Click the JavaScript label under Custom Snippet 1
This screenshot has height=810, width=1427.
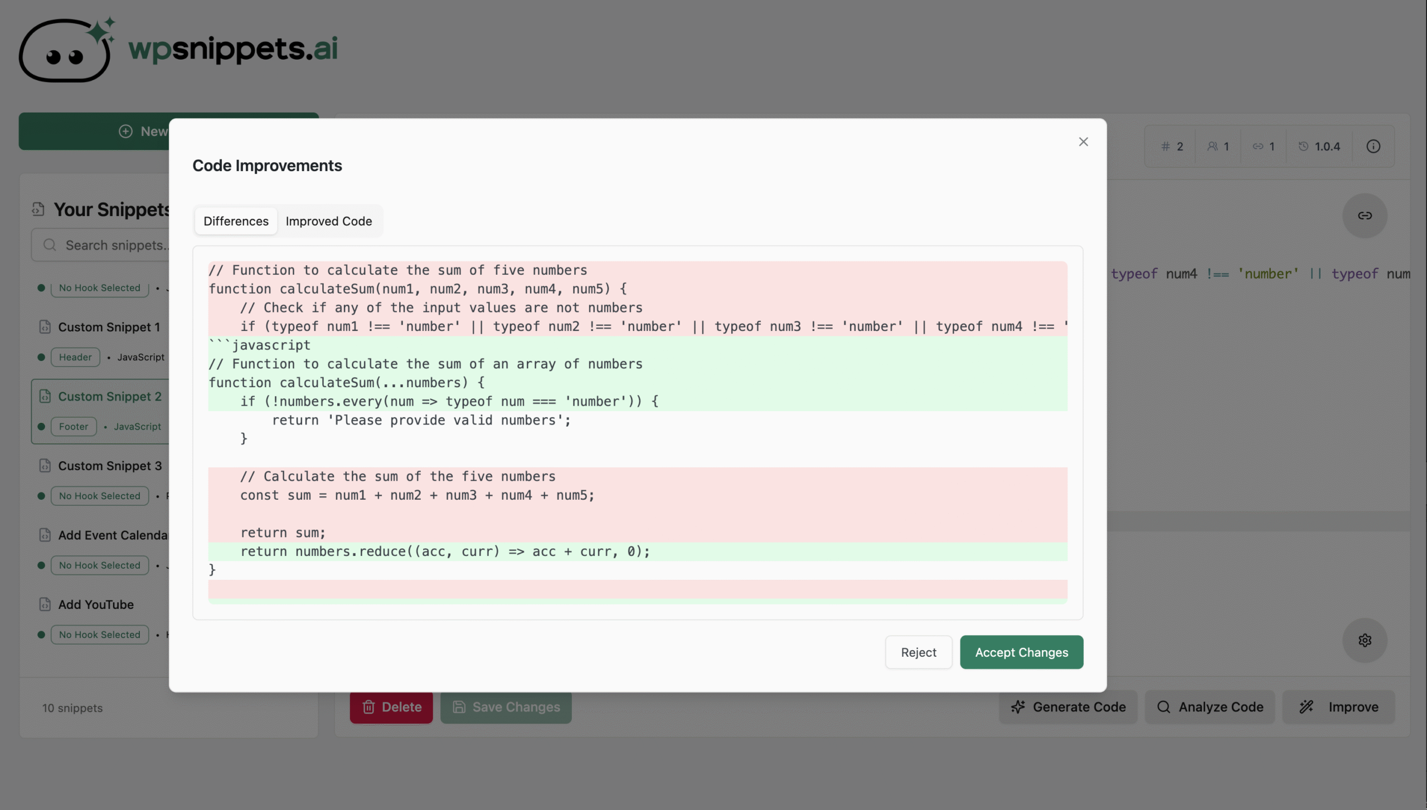pyautogui.click(x=141, y=357)
